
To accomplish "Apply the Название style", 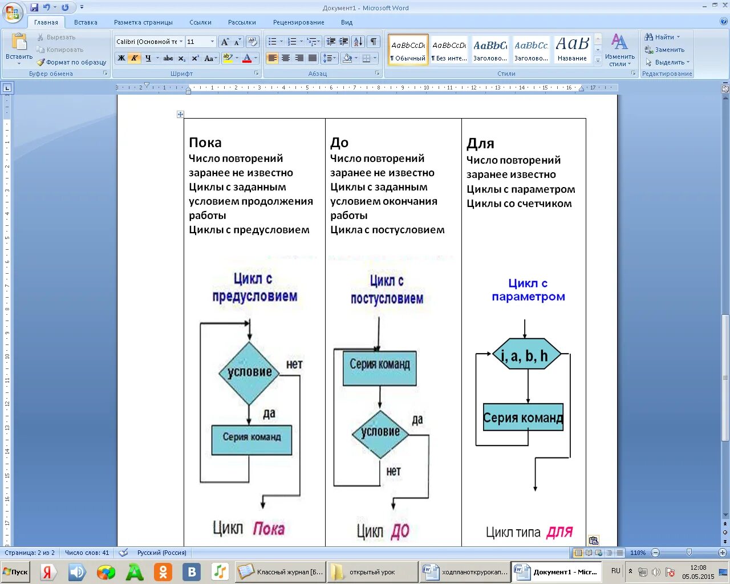I will tap(573, 50).
